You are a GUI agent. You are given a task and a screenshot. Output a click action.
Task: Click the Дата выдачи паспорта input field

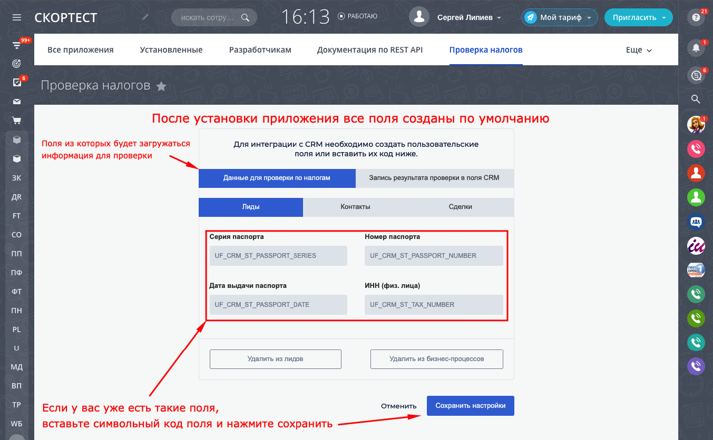click(x=278, y=305)
